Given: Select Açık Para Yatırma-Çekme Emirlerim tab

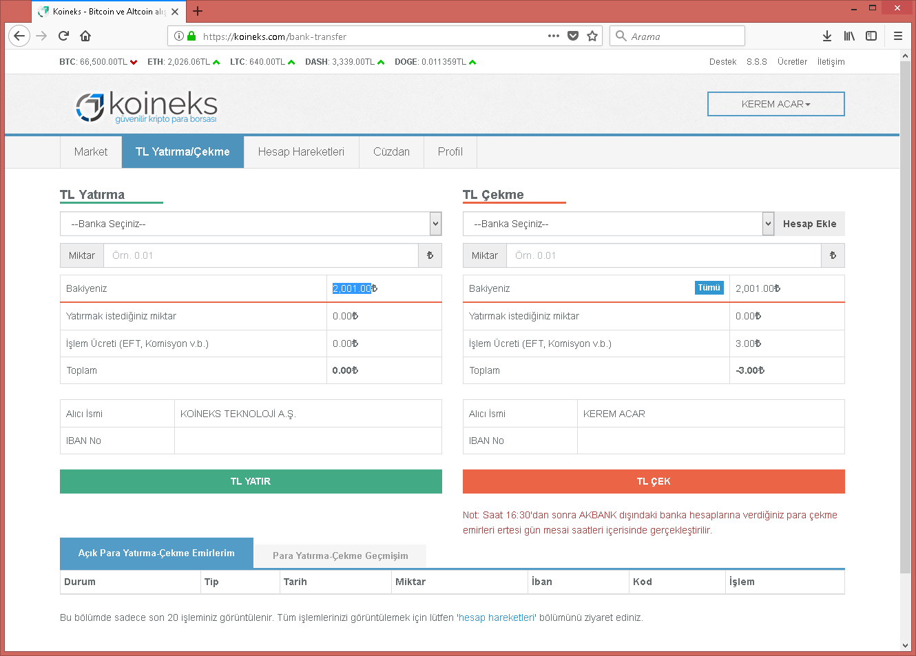Looking at the screenshot, I should point(156,553).
